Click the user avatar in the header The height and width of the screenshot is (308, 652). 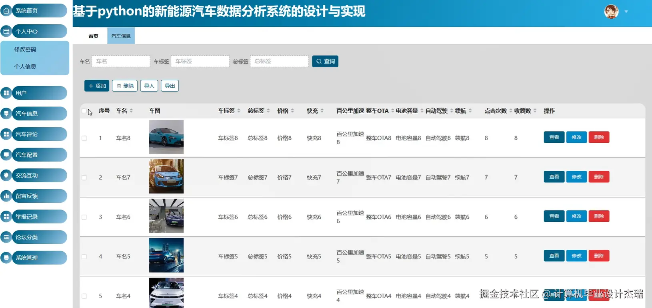click(611, 12)
